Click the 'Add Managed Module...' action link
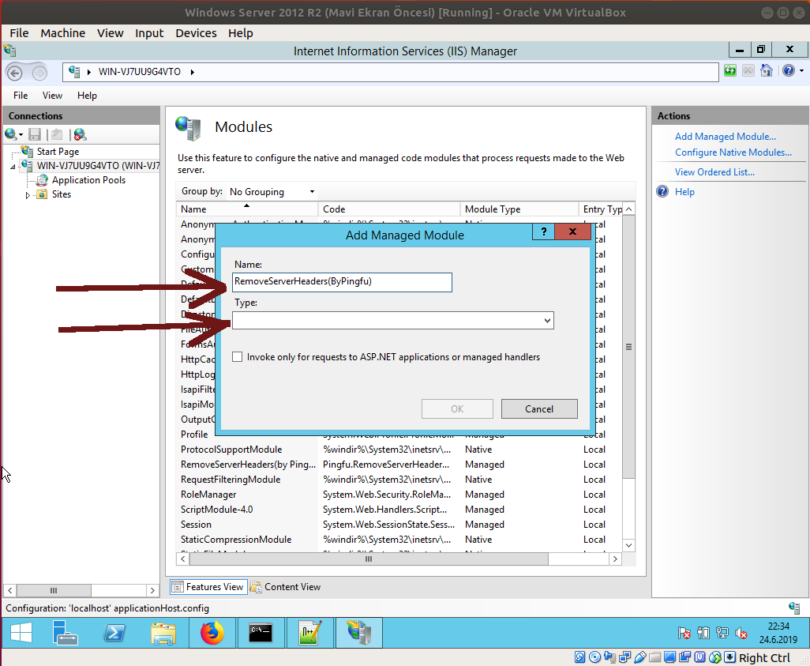Screen dimensions: 810x666 tap(726, 137)
